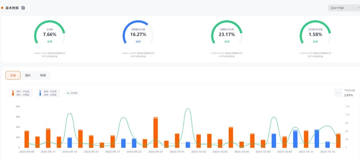
Task: Click the 1.67% average engagement value
Action: (348, 95)
